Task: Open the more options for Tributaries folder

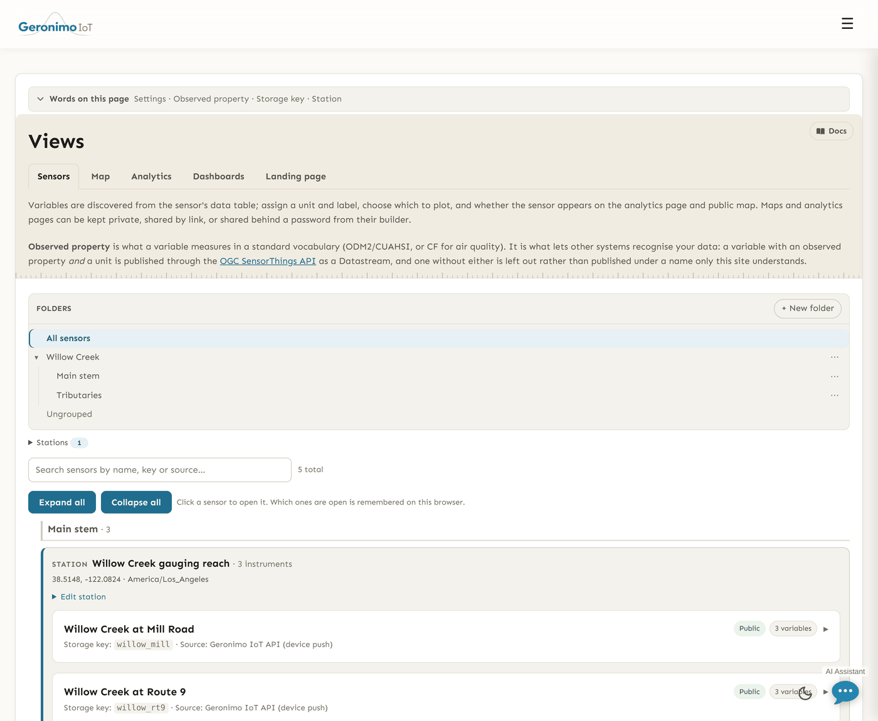Action: pyautogui.click(x=835, y=396)
